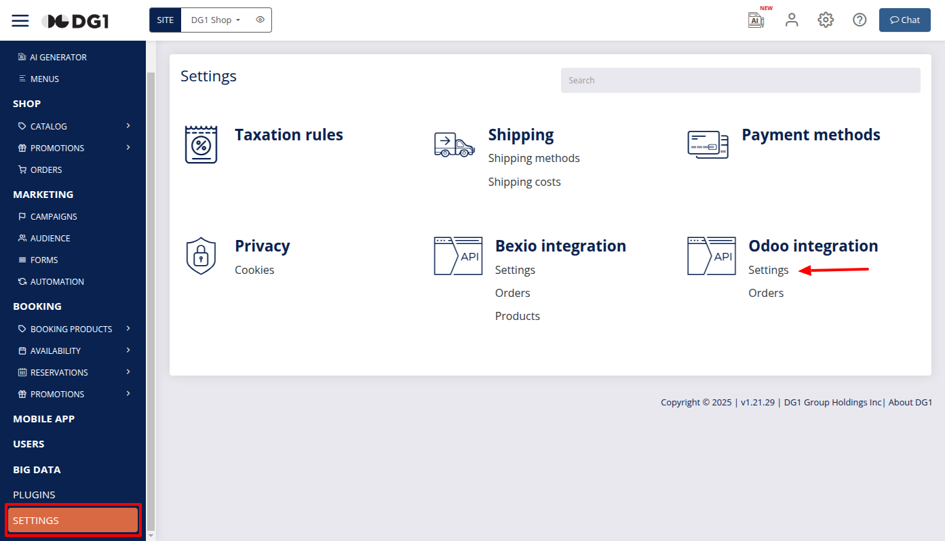Image resolution: width=945 pixels, height=541 pixels.
Task: Click the Reservations calendar icon
Action: 22,372
